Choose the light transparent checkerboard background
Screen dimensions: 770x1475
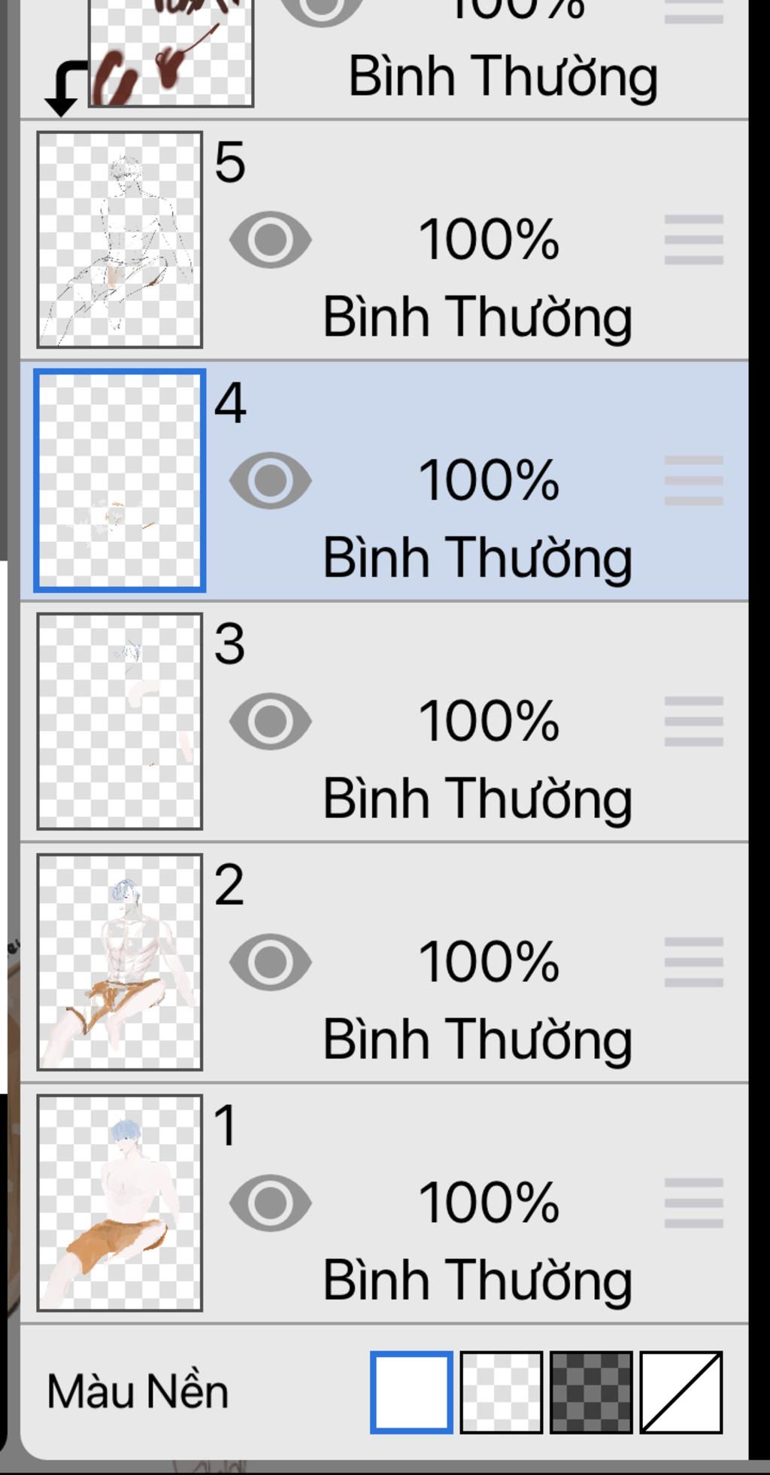501,1392
